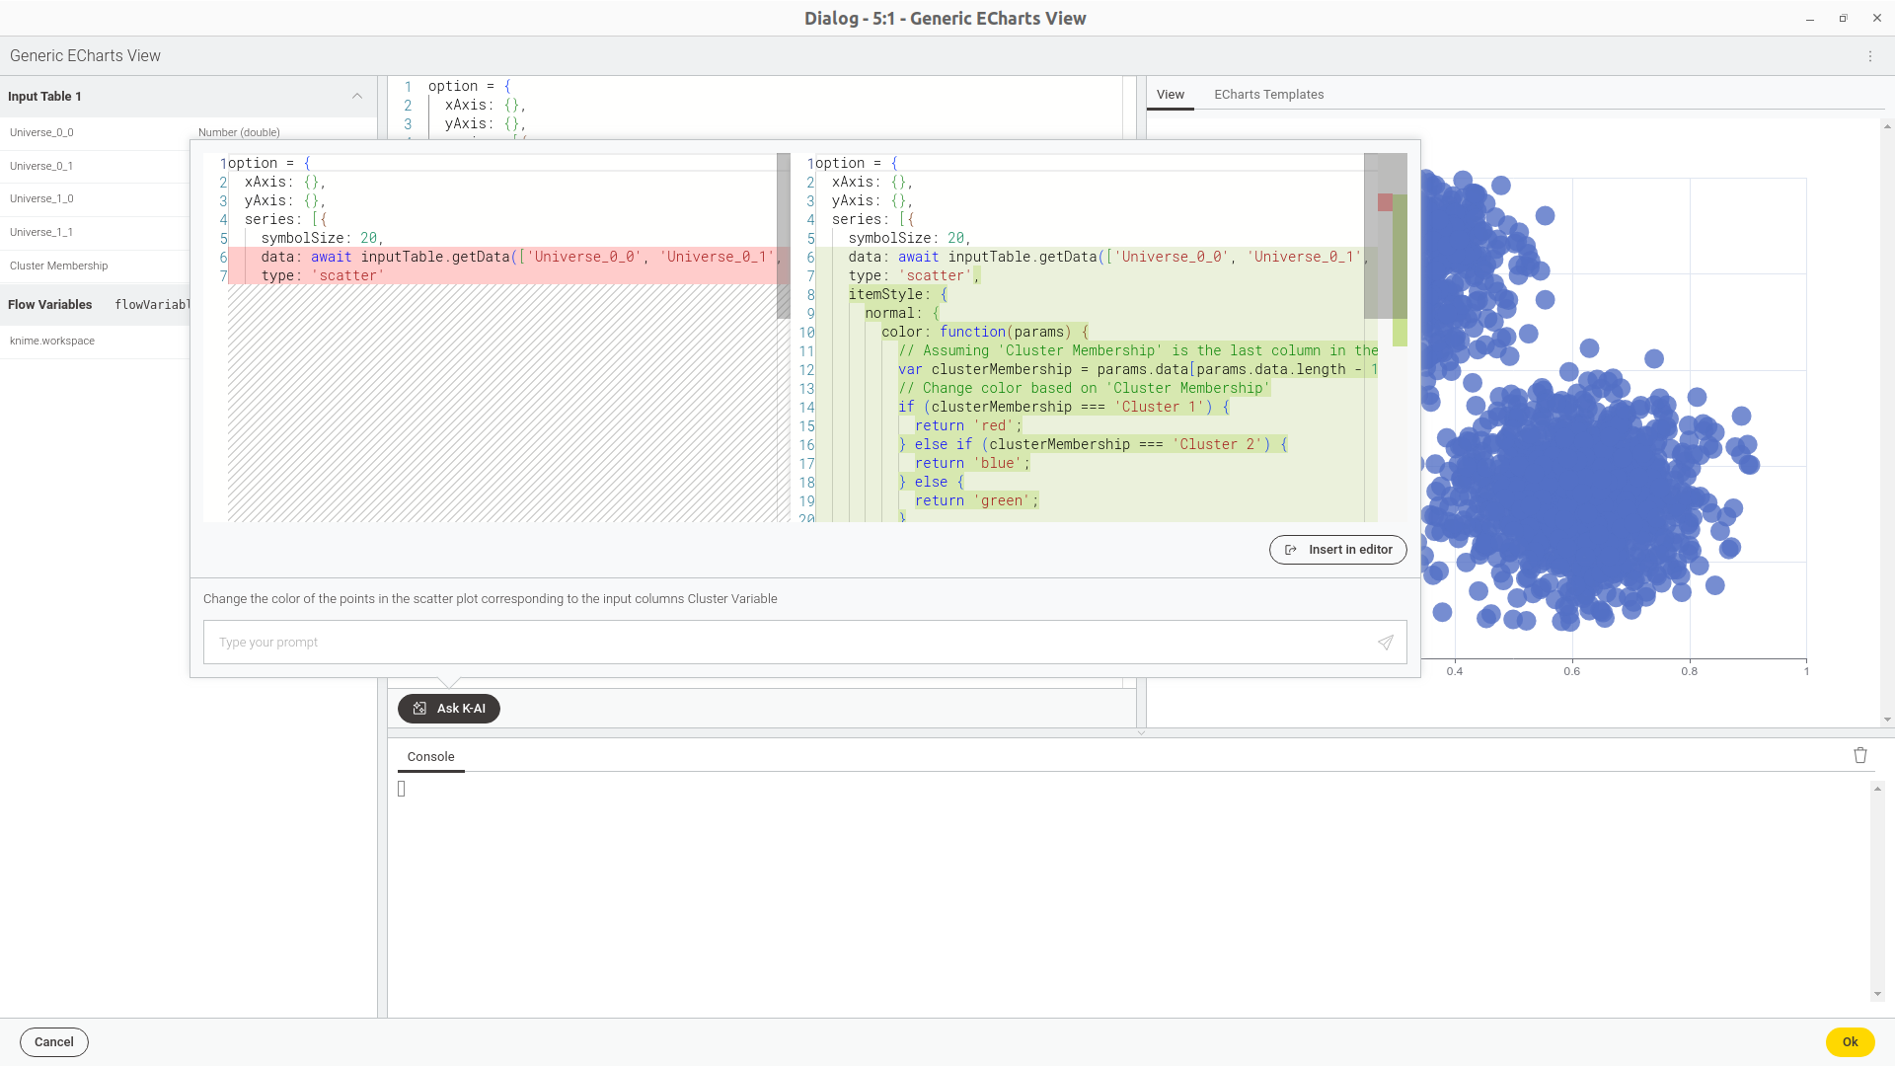Click the Ok button
The image size is (1895, 1066).
[x=1851, y=1041]
